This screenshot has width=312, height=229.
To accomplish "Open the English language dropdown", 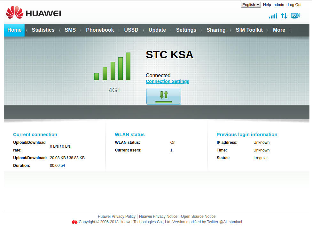I will pyautogui.click(x=251, y=5).
